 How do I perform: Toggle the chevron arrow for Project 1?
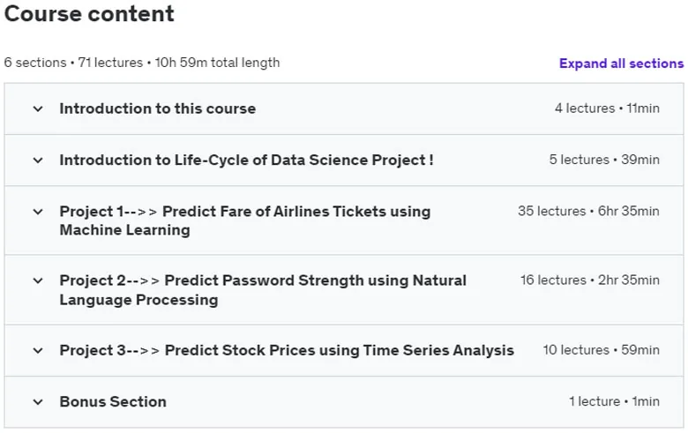(x=38, y=212)
